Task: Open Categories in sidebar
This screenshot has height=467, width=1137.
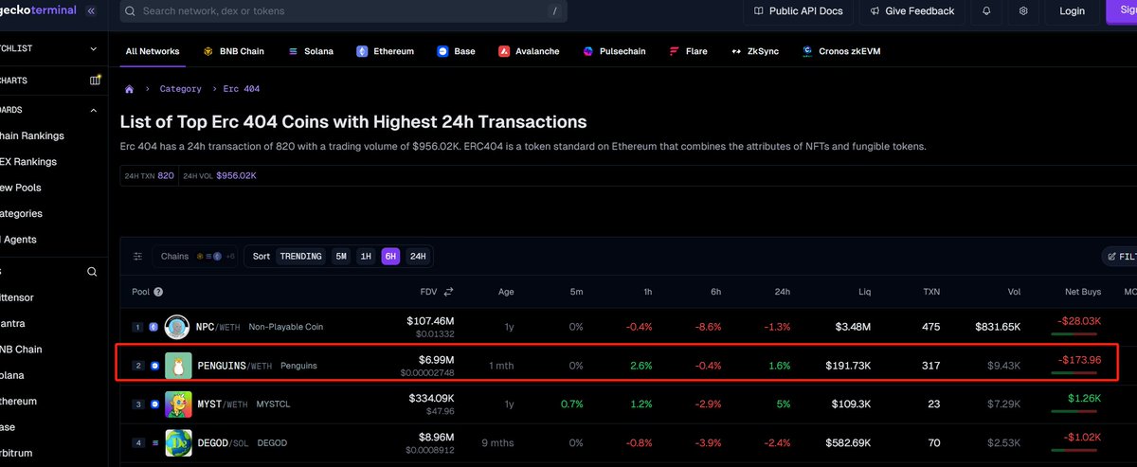Action: 21,213
